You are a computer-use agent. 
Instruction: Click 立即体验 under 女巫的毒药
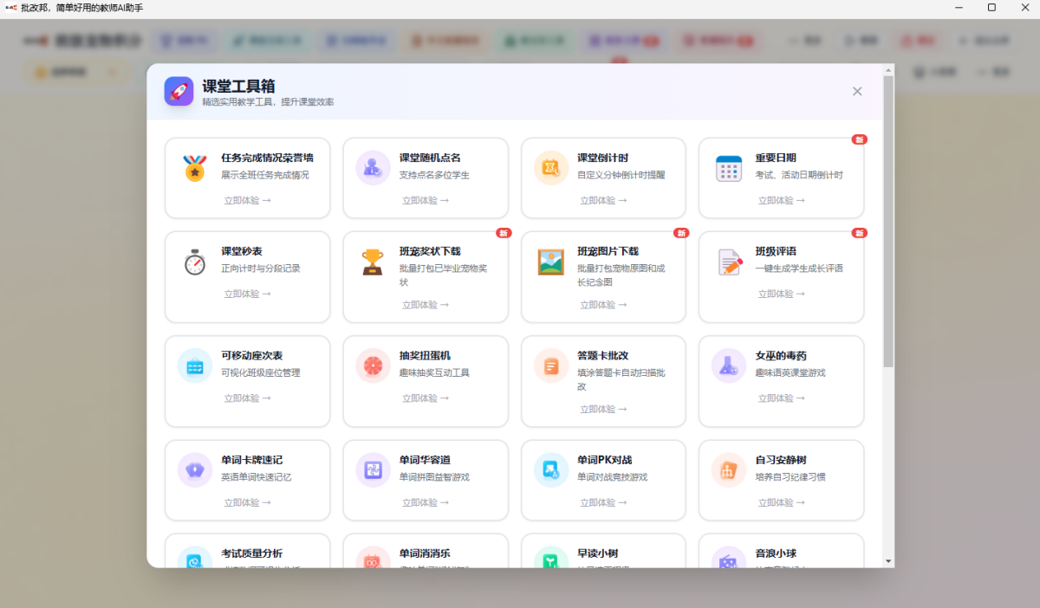coord(782,398)
